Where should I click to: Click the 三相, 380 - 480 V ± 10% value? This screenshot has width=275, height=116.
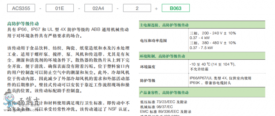[213, 43]
